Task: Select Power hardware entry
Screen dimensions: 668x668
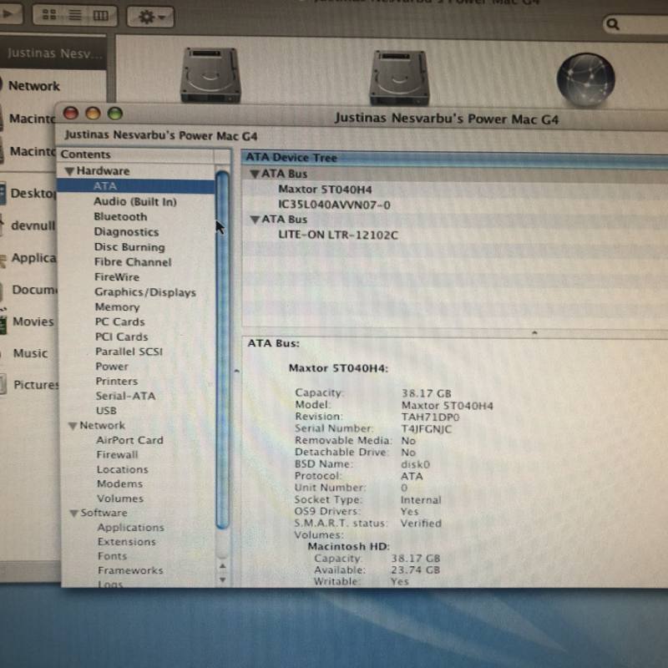Action: pyautogui.click(x=112, y=367)
